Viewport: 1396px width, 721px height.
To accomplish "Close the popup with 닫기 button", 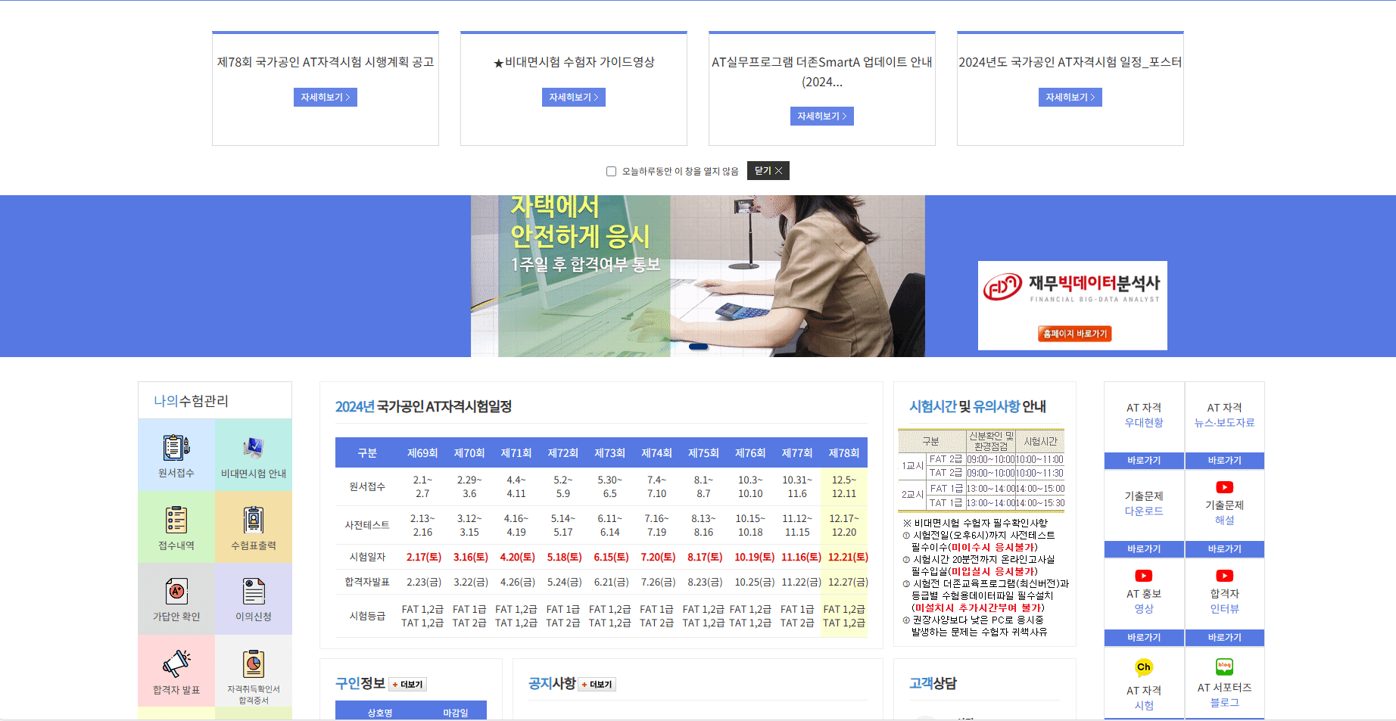I will pos(768,171).
